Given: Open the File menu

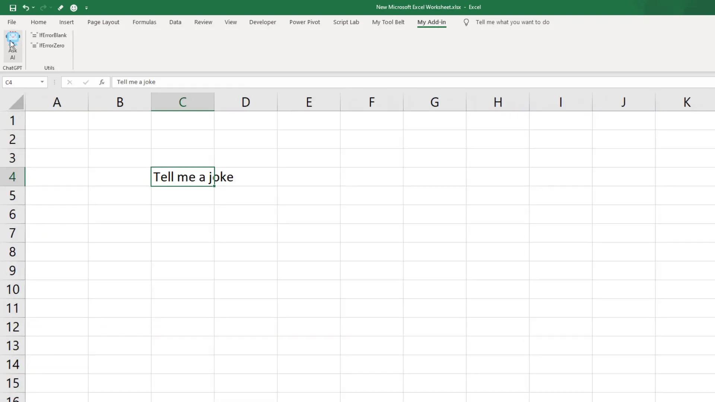Looking at the screenshot, I should 12,22.
